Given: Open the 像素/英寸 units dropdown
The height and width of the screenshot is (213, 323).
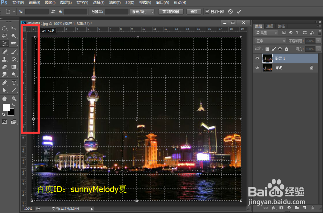Looking at the screenshot, I should point(142,12).
